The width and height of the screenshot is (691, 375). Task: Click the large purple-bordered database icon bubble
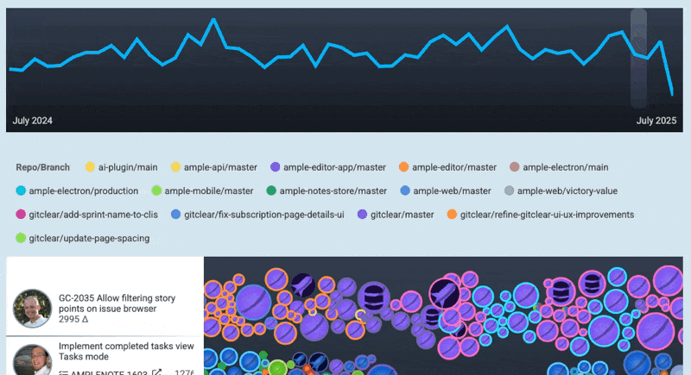[374, 297]
